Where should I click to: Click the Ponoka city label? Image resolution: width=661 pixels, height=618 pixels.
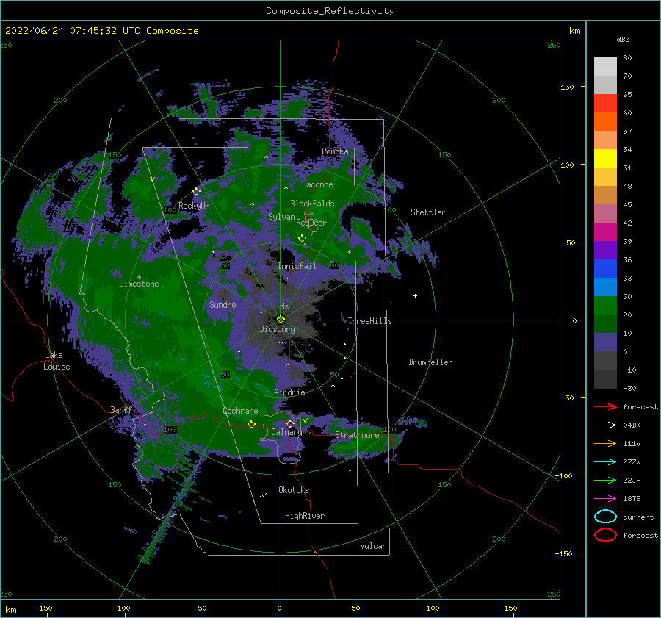coord(335,152)
